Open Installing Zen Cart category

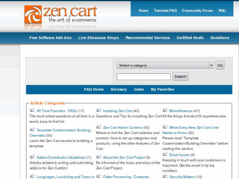pyautogui.click(x=117, y=111)
